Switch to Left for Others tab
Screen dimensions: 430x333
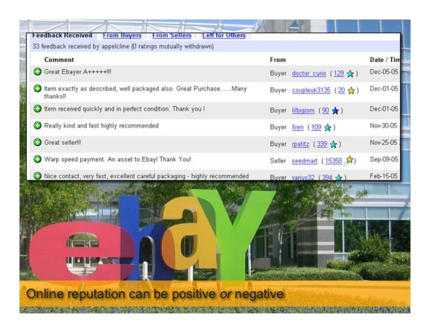point(224,35)
